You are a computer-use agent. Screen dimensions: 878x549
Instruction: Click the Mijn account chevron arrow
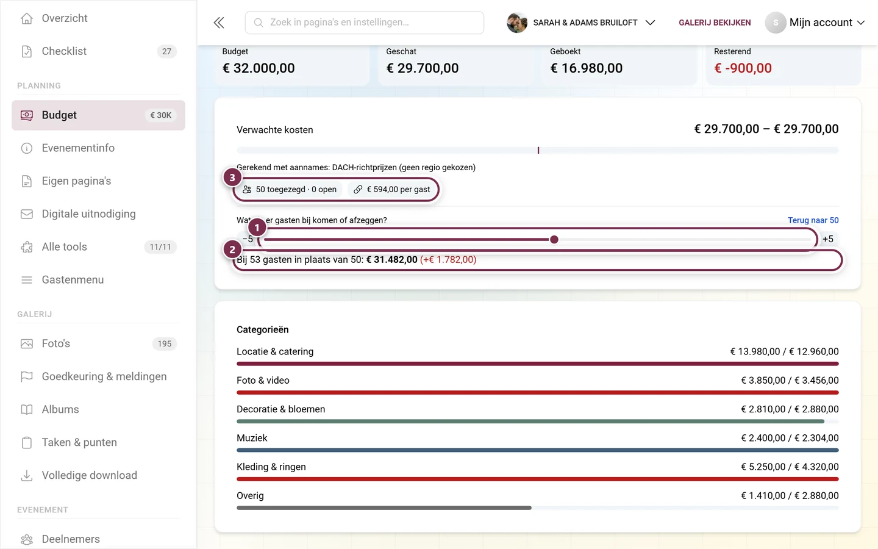(861, 23)
